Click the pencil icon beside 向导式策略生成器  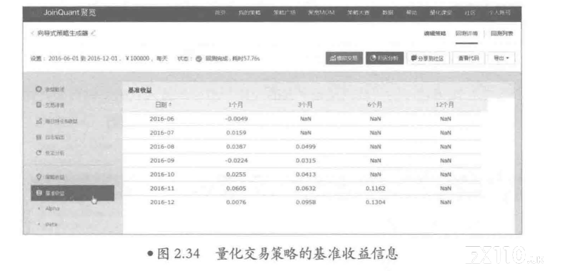tap(93, 33)
